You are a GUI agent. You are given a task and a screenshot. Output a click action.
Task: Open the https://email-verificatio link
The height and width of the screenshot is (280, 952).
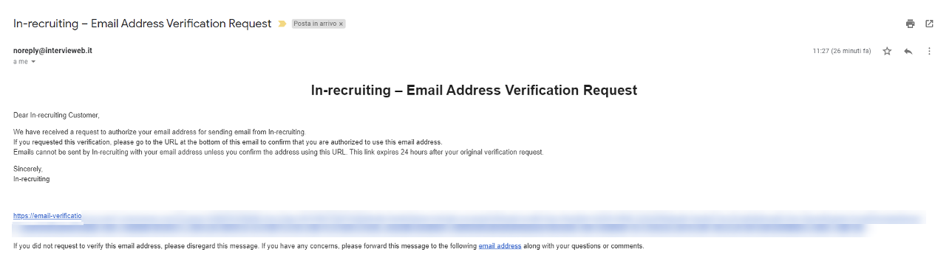[47, 216]
